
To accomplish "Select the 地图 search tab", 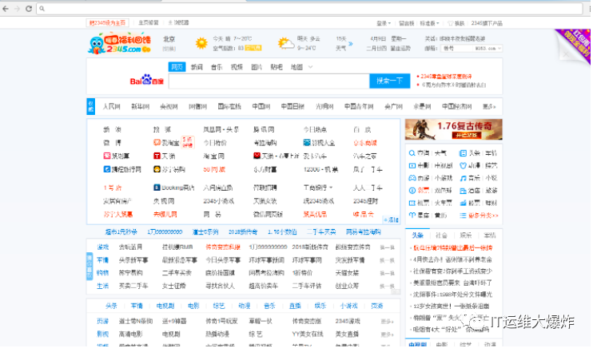I will [x=296, y=67].
